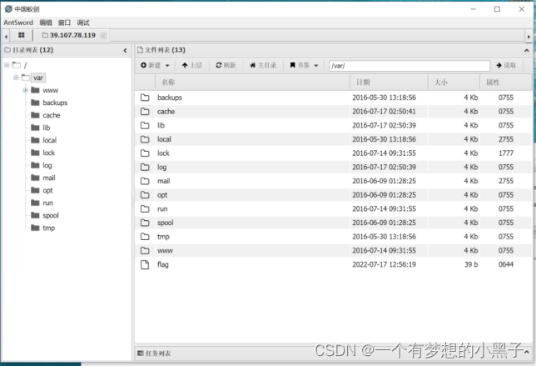Click the run folder icon in file list

[x=145, y=209]
